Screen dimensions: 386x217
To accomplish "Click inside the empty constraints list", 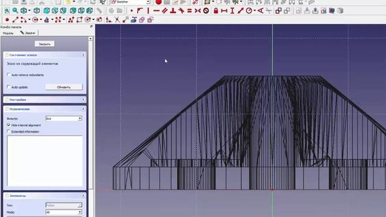I will pos(45,161).
